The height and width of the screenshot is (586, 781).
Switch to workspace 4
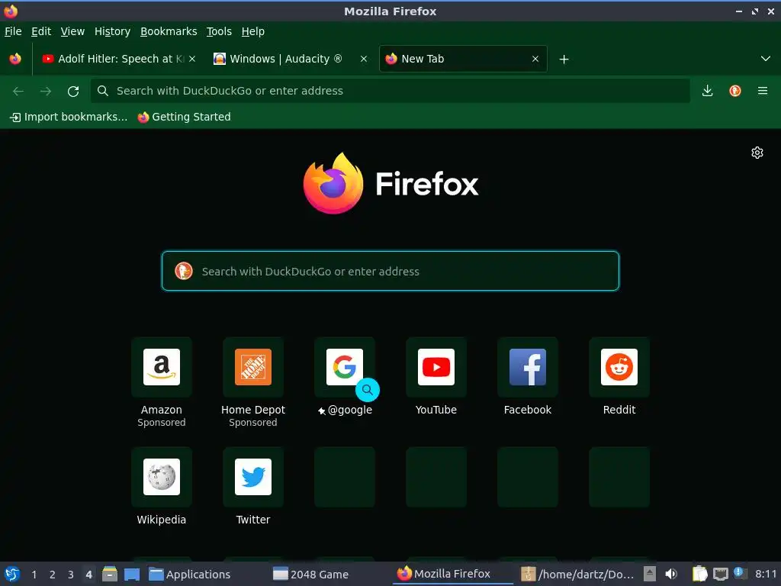88,575
